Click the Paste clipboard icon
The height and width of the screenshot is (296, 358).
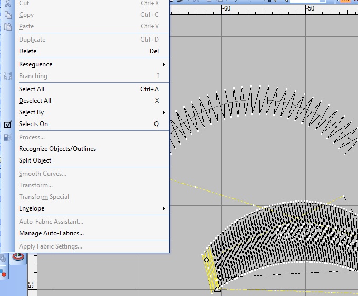pyautogui.click(x=8, y=27)
